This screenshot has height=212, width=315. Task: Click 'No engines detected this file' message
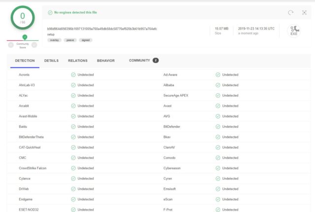[x=75, y=12]
